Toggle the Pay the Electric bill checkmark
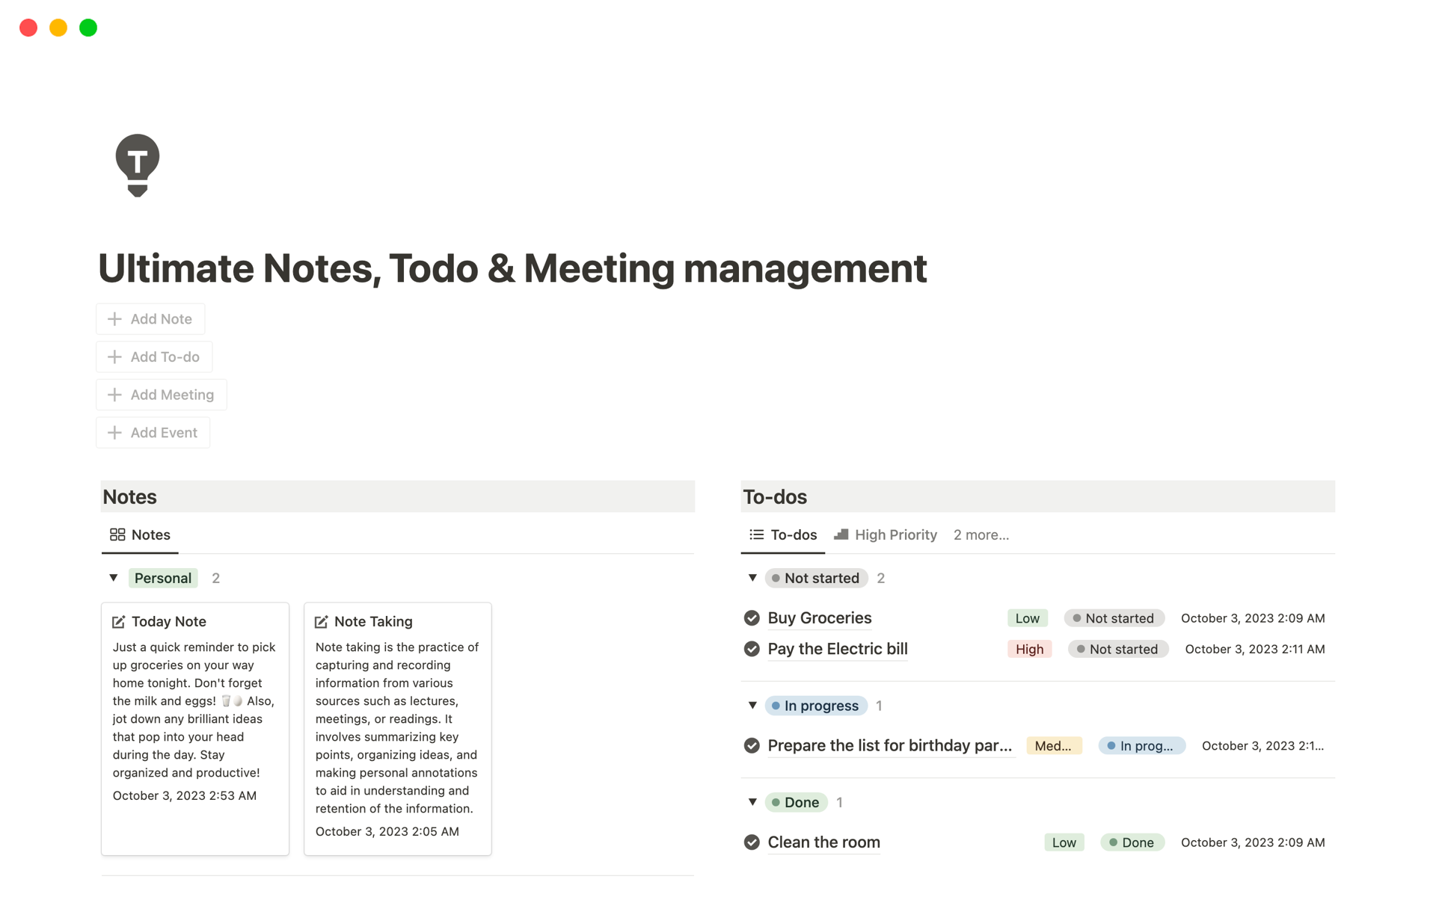 752,649
